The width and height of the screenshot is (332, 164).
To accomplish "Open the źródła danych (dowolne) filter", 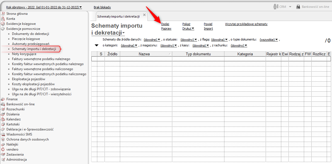I will tap(152, 39).
